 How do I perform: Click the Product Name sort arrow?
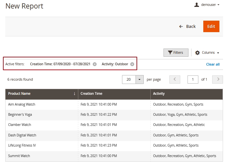(74, 94)
